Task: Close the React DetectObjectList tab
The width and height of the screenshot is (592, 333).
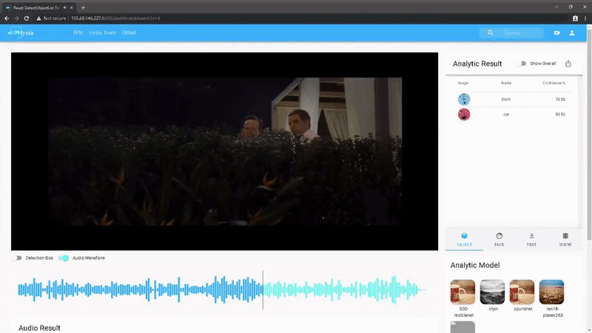Action: click(71, 7)
